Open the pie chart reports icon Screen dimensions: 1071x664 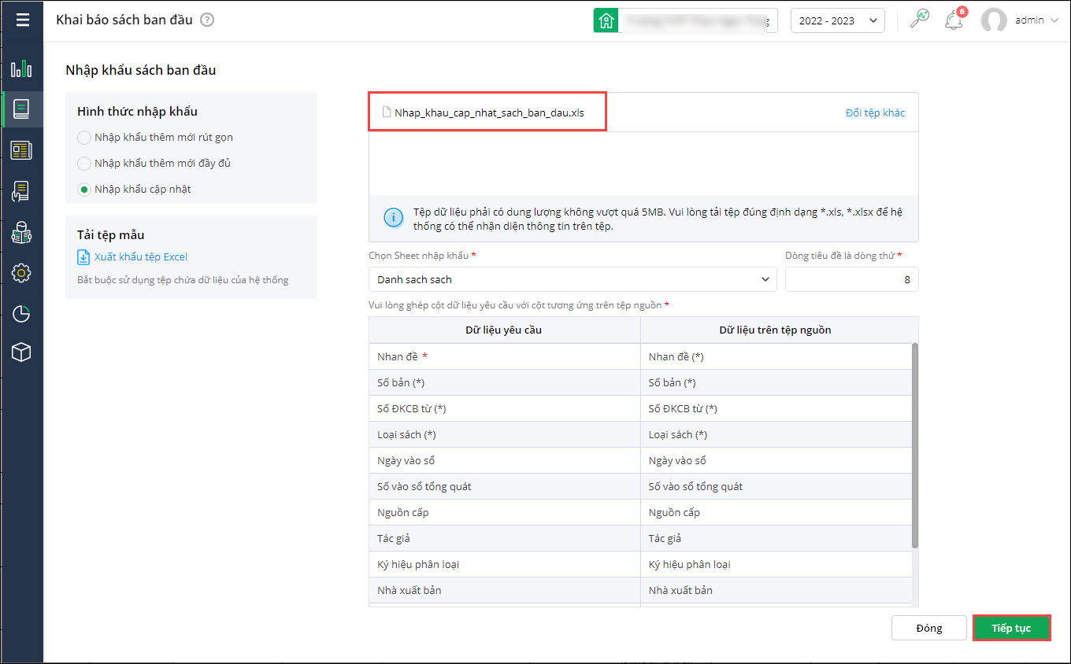tap(21, 314)
